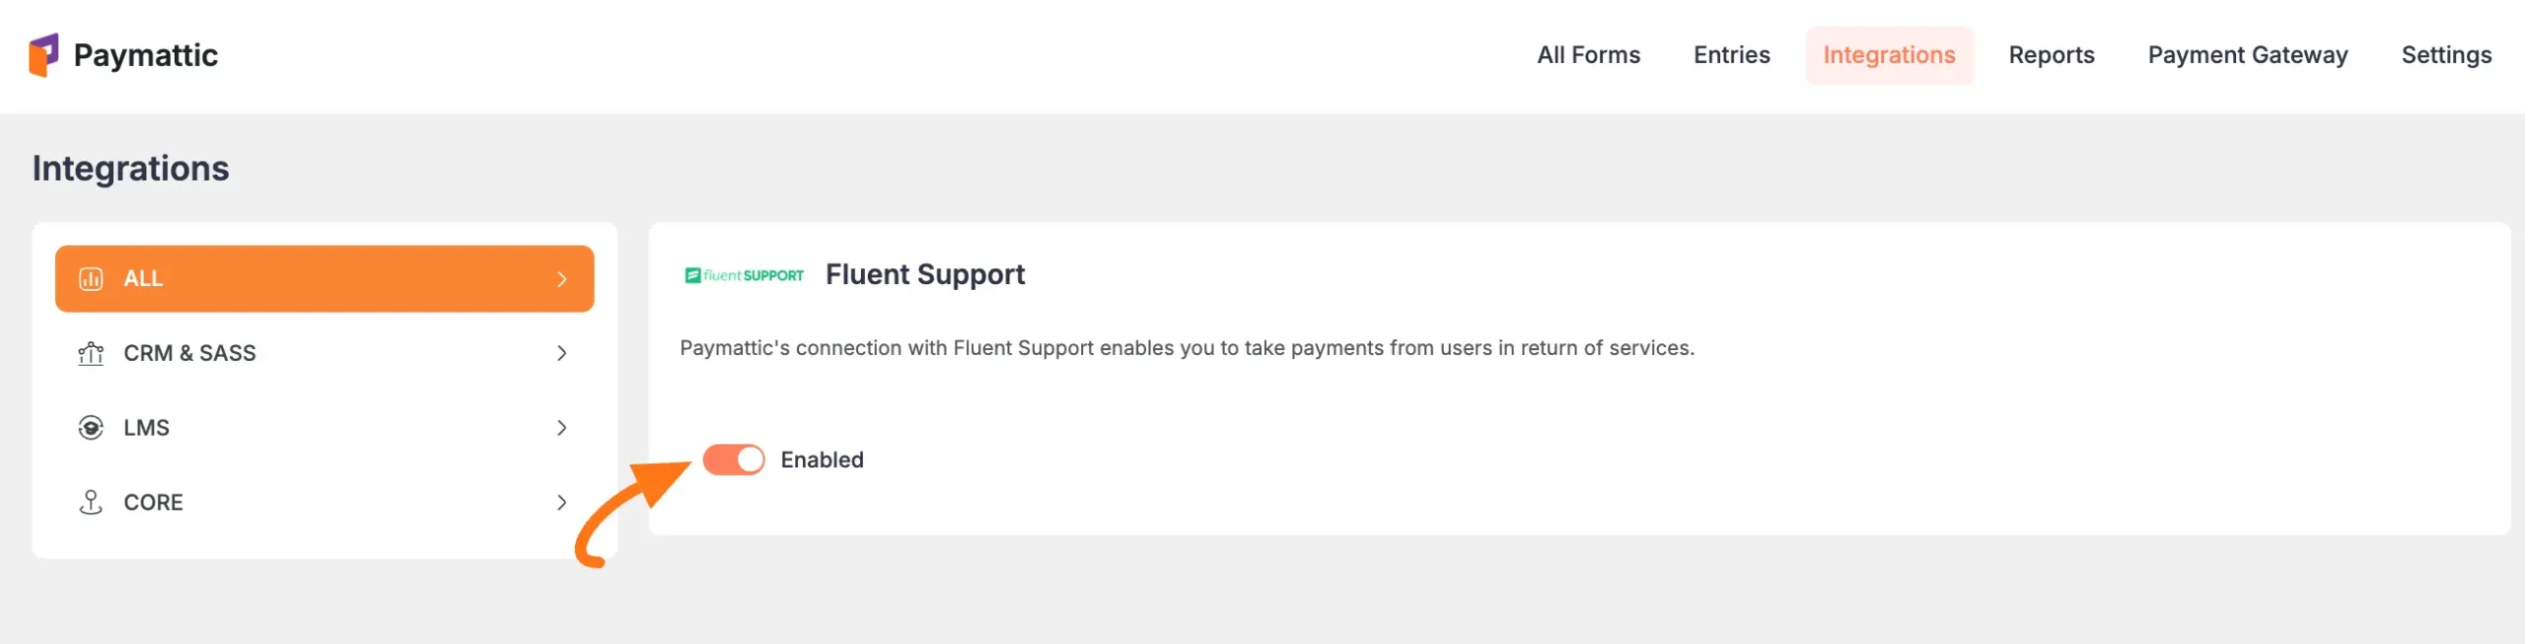Click the gift icon next to CRM & SASS
The image size is (2525, 644).
[x=91, y=353]
